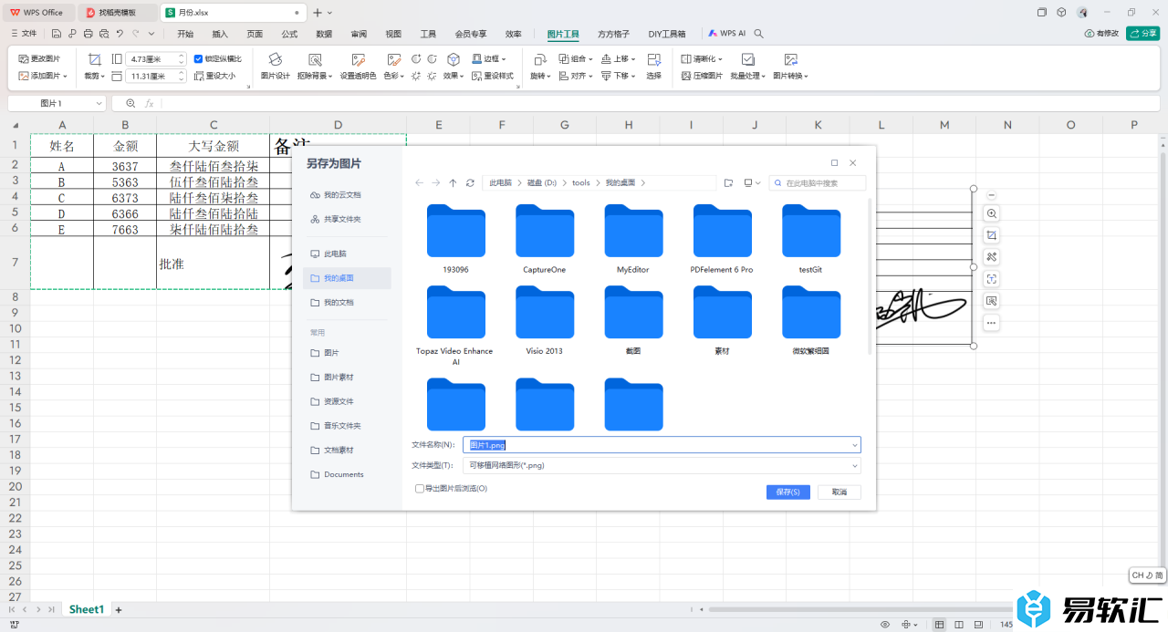The width and height of the screenshot is (1168, 632).
Task: Open 图片设计 picture design tool
Action: pos(275,65)
